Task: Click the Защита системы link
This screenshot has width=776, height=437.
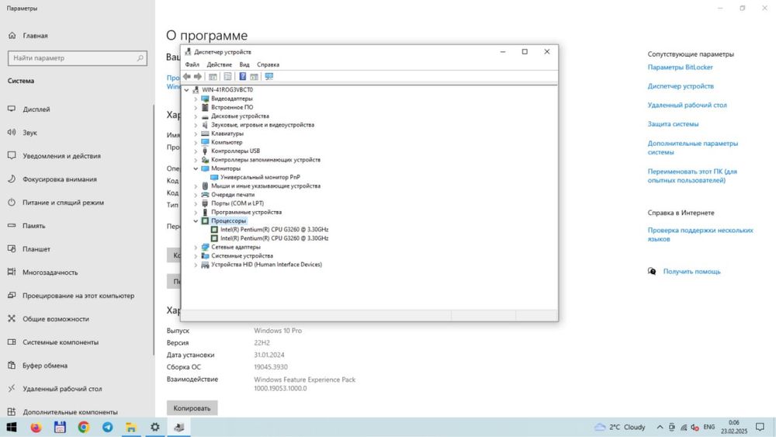Action: pyautogui.click(x=673, y=124)
